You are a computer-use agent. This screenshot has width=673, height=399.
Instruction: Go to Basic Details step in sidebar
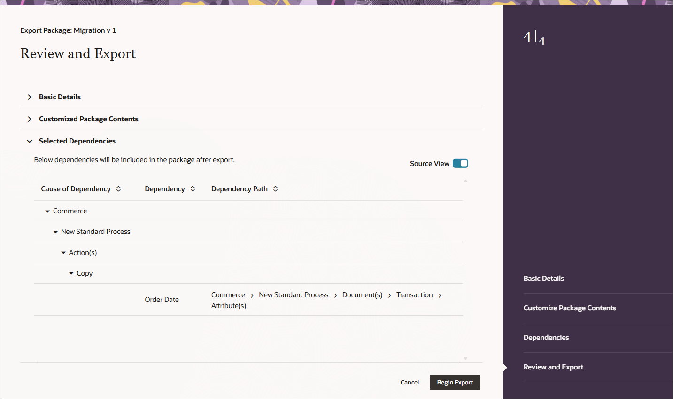point(543,279)
